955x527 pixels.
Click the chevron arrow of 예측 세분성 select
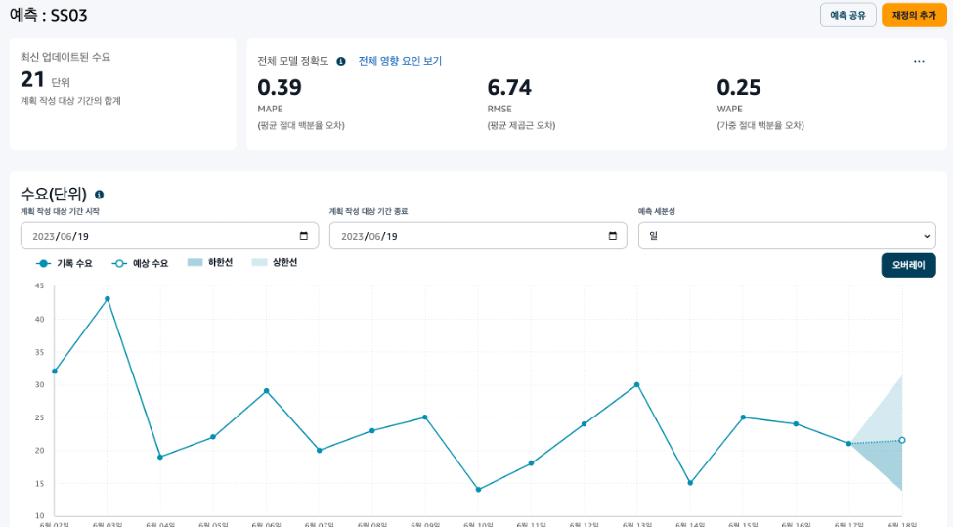(x=926, y=236)
